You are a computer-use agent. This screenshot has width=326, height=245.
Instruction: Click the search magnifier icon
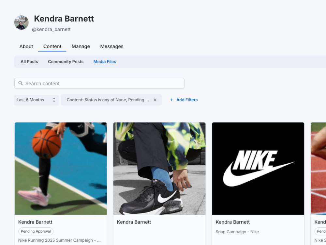[x=21, y=83]
